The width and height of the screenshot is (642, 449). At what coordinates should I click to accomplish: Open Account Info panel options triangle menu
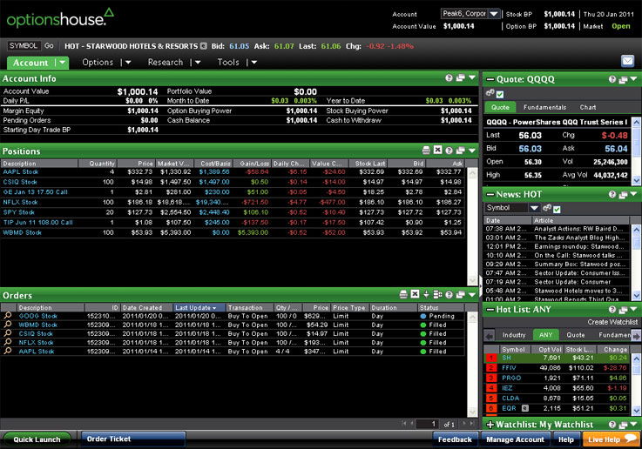tap(471, 77)
